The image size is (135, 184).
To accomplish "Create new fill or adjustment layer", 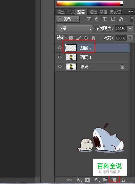I will point(97,180).
